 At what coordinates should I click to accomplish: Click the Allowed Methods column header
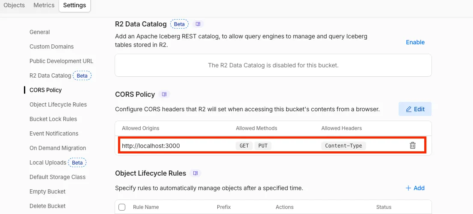257,128
